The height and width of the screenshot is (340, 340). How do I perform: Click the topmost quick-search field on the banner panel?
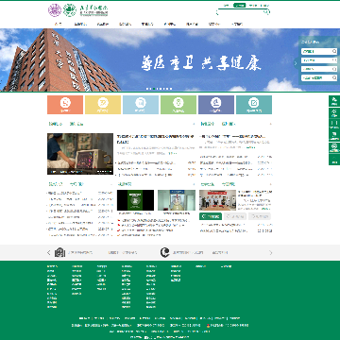point(319,51)
